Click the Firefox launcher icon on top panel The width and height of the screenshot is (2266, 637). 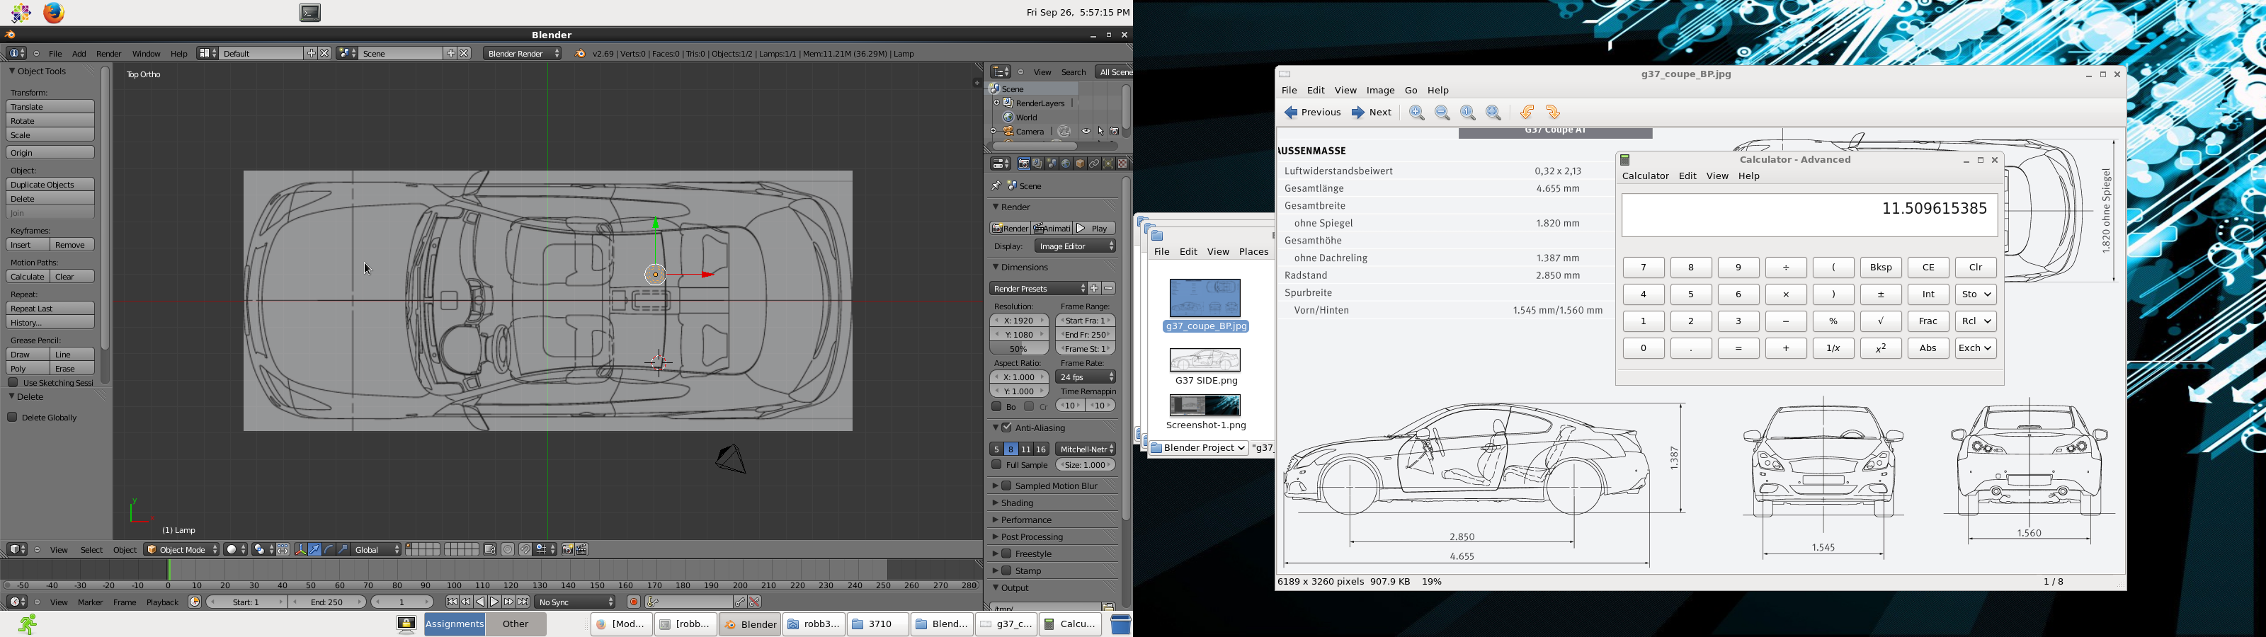coord(55,13)
